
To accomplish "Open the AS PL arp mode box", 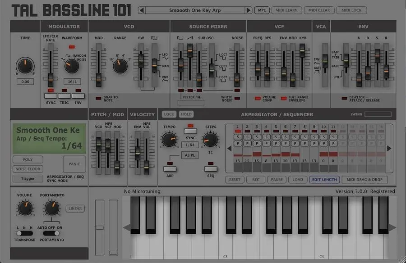I will click(190, 155).
